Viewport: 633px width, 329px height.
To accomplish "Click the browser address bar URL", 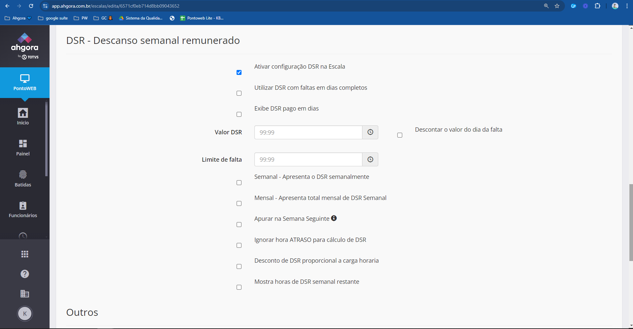I will click(x=116, y=6).
